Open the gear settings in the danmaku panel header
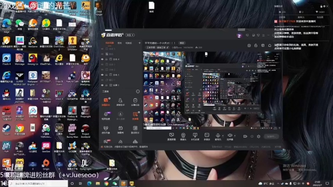The image size is (333, 187). click(x=324, y=6)
